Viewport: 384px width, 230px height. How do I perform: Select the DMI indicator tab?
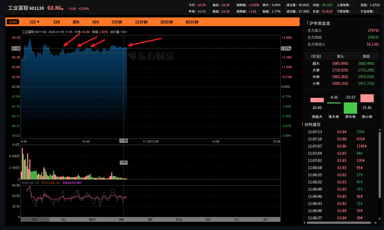tap(150, 219)
